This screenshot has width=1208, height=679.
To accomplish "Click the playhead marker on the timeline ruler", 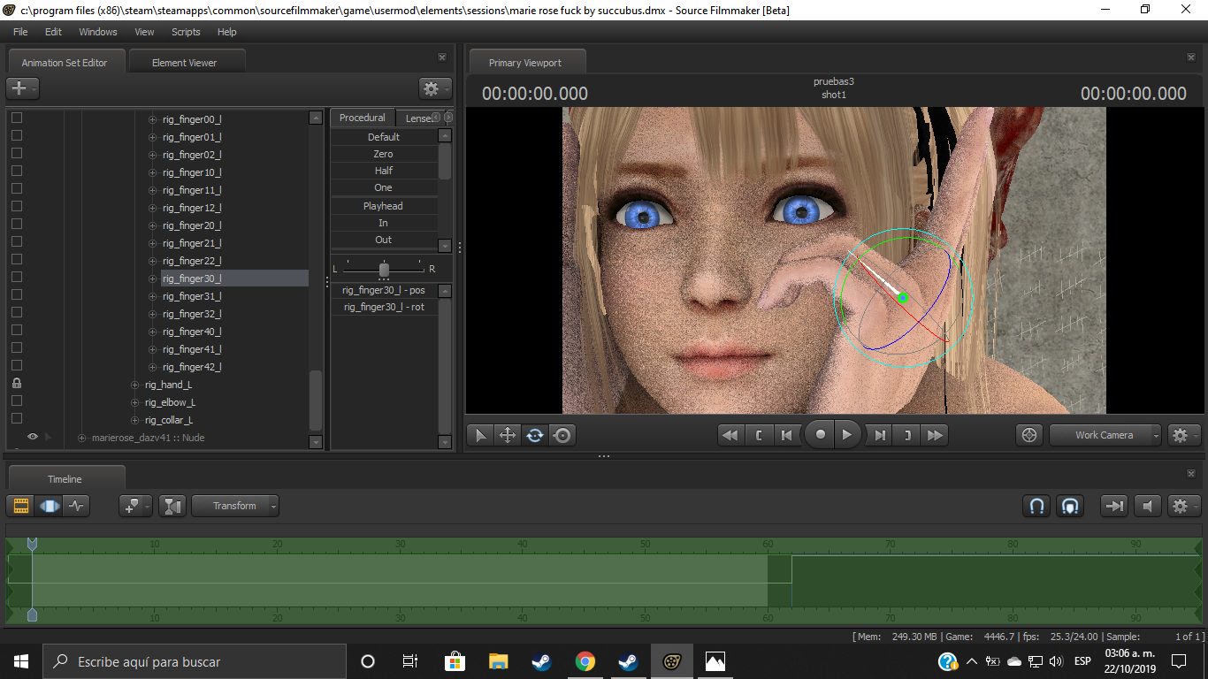I will click(33, 545).
